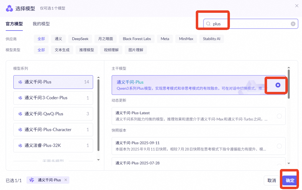This screenshot has height=190, width=302.
Task: Click the 动态更新 section label
Action: [119, 100]
